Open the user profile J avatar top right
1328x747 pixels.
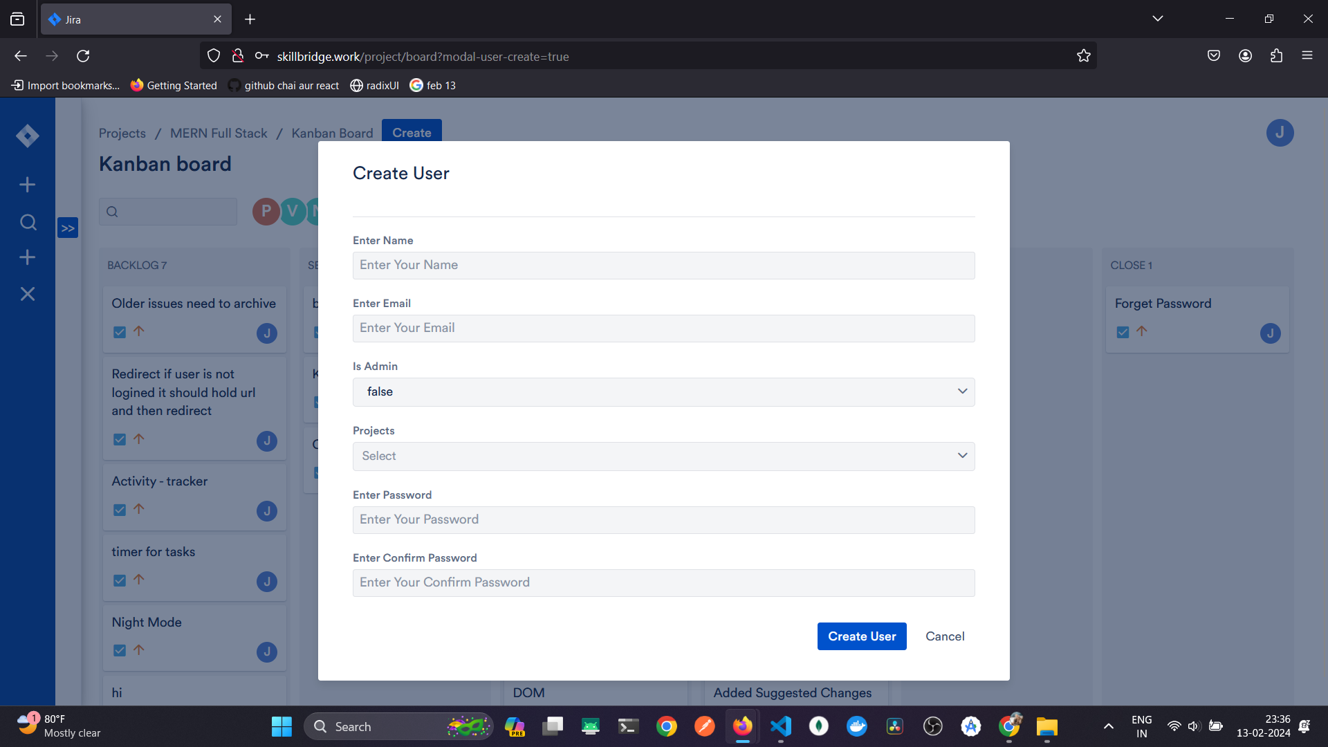1280,133
